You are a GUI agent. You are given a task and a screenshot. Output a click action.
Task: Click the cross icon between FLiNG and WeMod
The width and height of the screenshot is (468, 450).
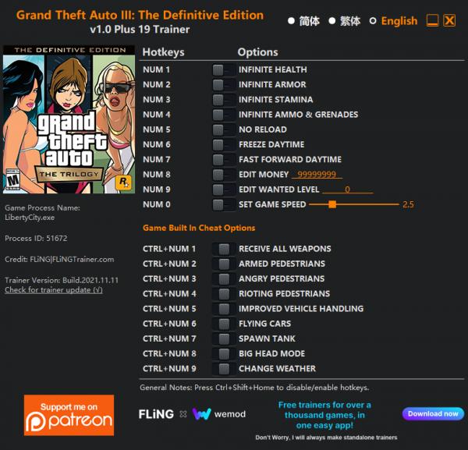(183, 414)
